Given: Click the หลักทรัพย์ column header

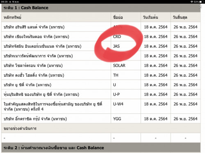Looking at the screenshot, I should 12,17.
